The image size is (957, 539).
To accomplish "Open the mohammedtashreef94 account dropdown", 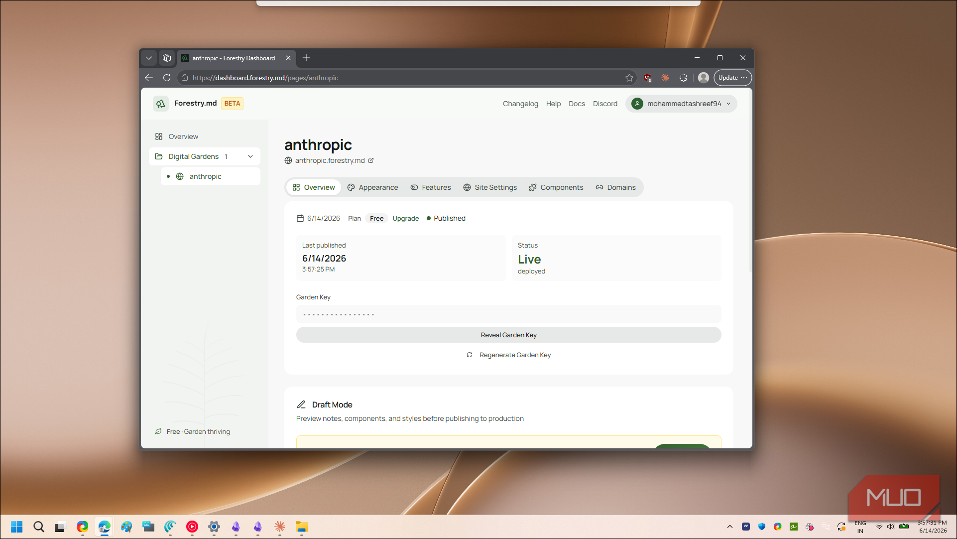I will pyautogui.click(x=681, y=104).
